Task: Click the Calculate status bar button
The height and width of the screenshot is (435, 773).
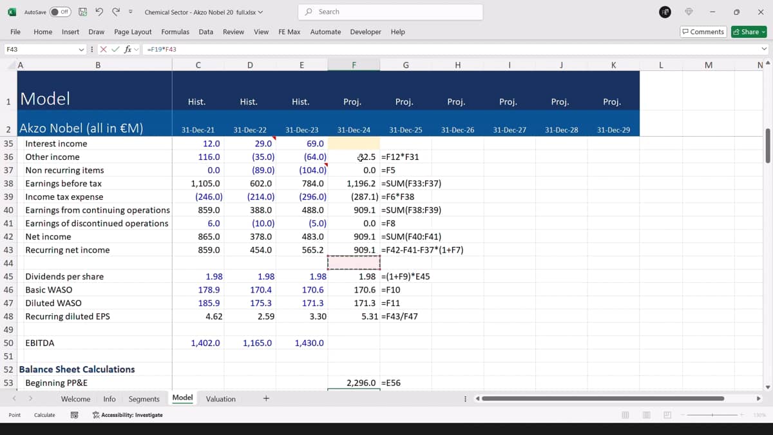Action: (x=44, y=415)
